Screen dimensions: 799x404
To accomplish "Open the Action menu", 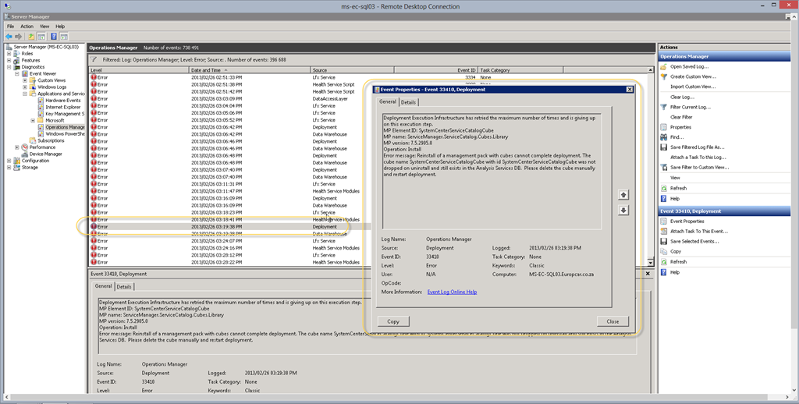I will [x=27, y=26].
